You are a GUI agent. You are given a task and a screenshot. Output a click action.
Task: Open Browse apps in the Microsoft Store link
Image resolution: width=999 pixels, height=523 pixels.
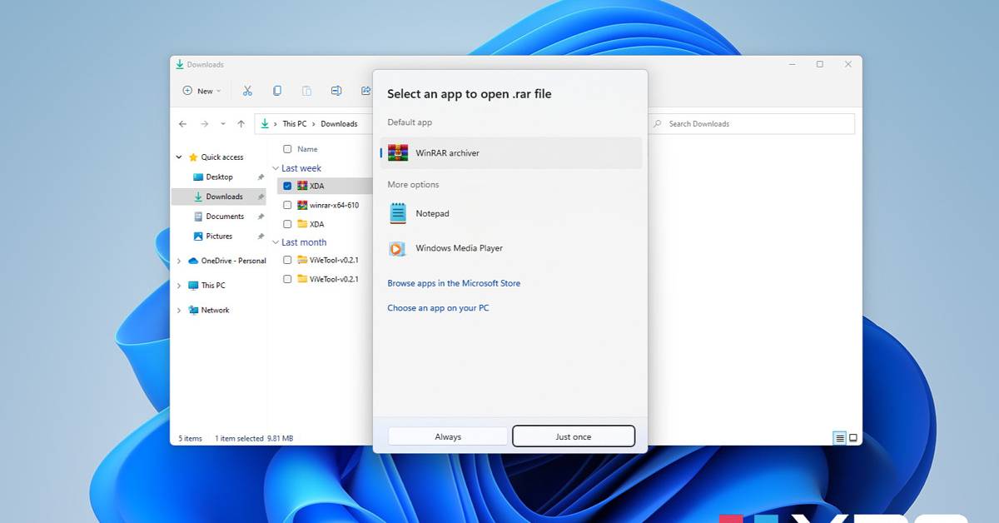pos(454,283)
